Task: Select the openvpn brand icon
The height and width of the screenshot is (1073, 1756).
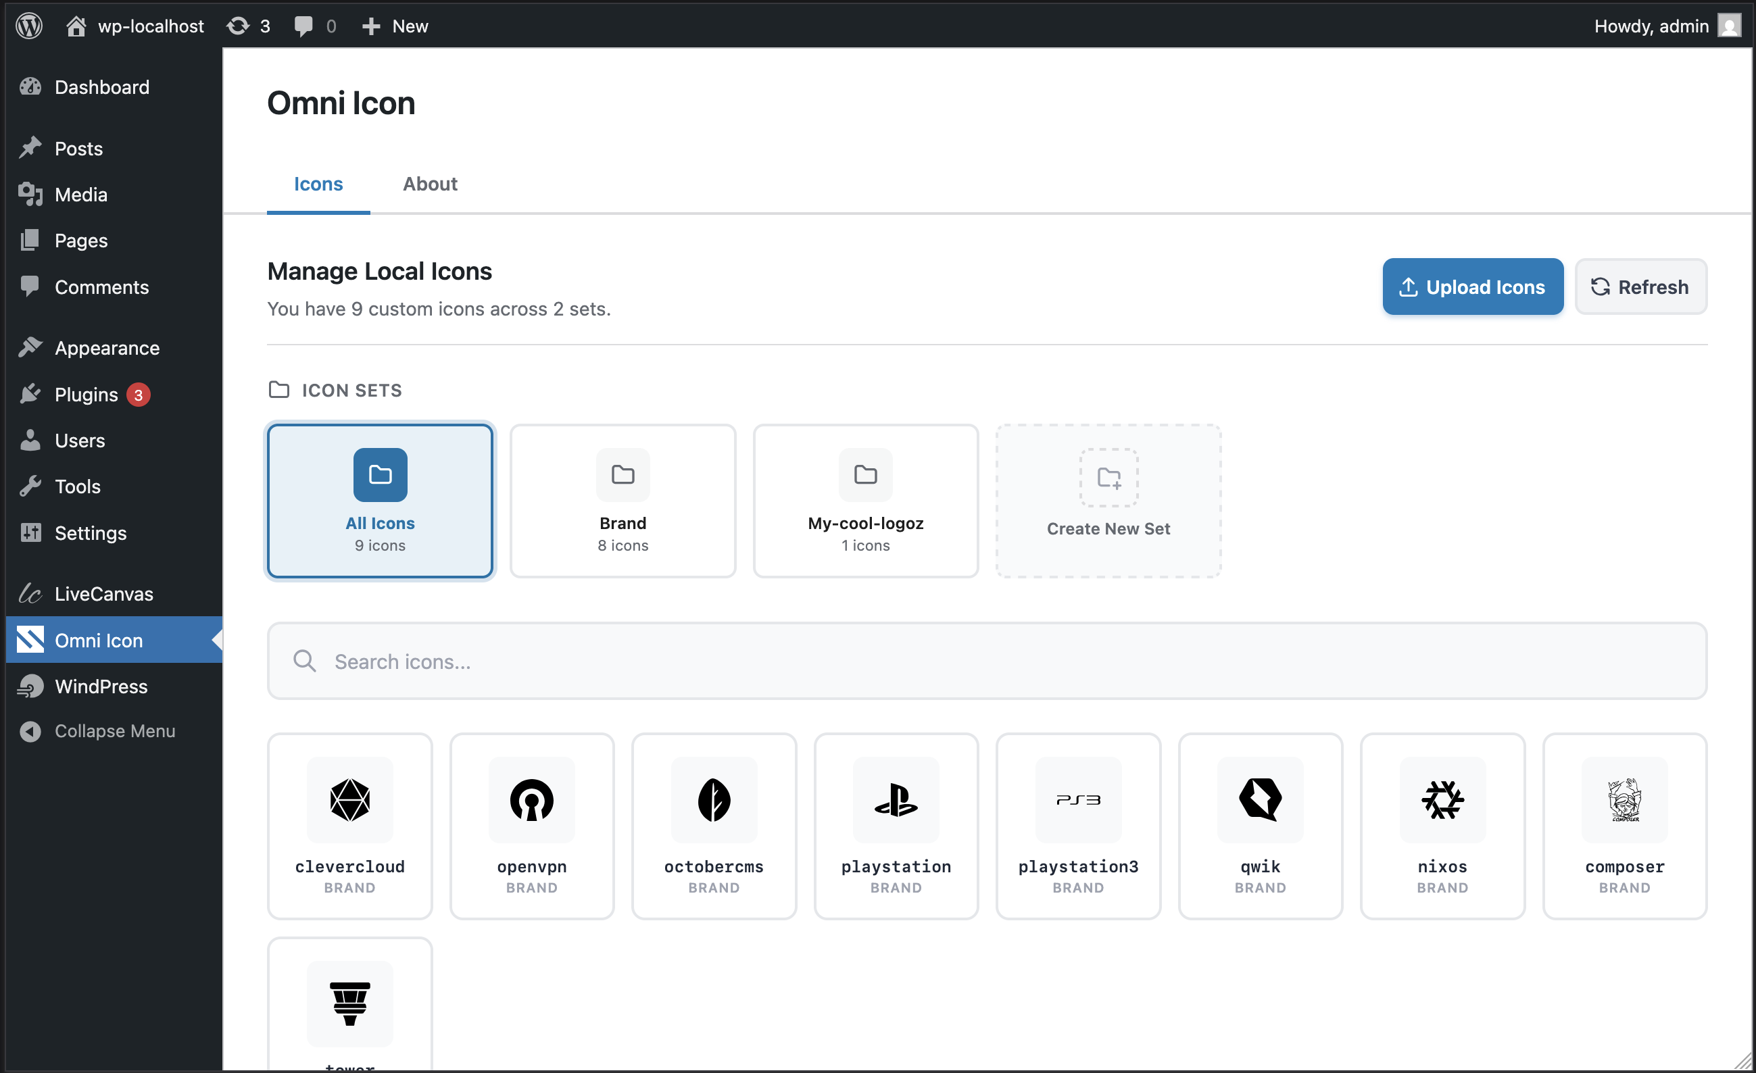Action: click(x=532, y=826)
